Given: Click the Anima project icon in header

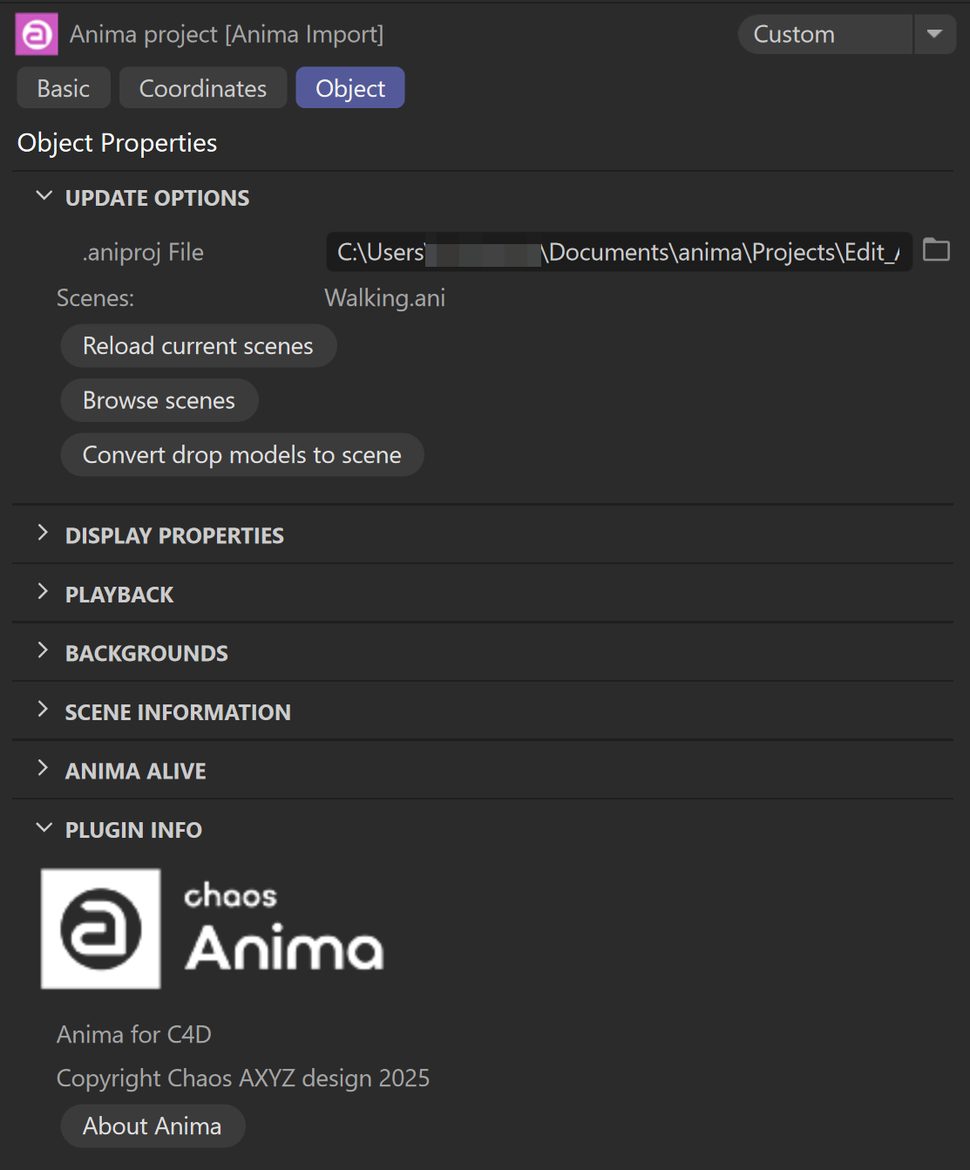Looking at the screenshot, I should pyautogui.click(x=37, y=34).
